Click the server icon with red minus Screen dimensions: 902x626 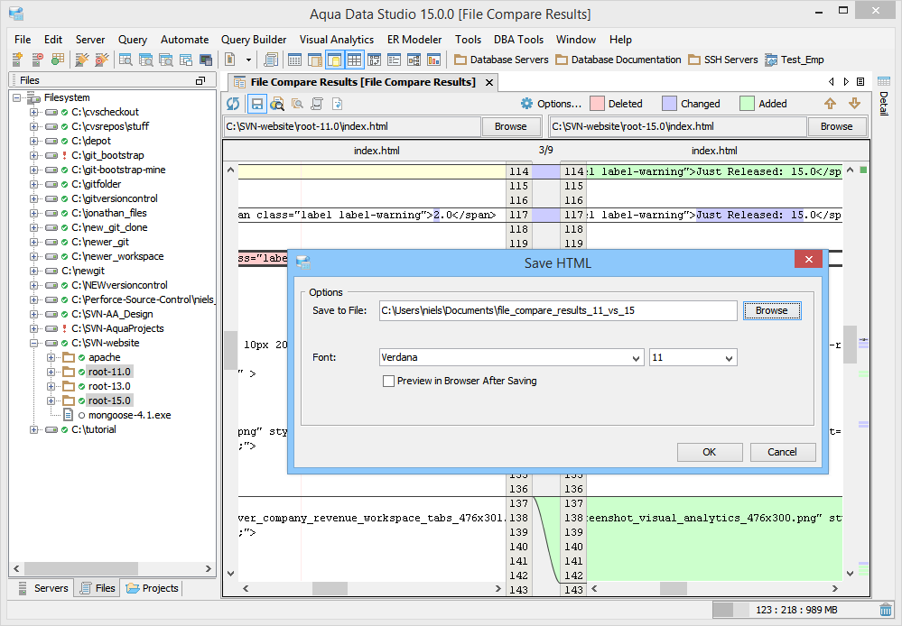(37, 60)
